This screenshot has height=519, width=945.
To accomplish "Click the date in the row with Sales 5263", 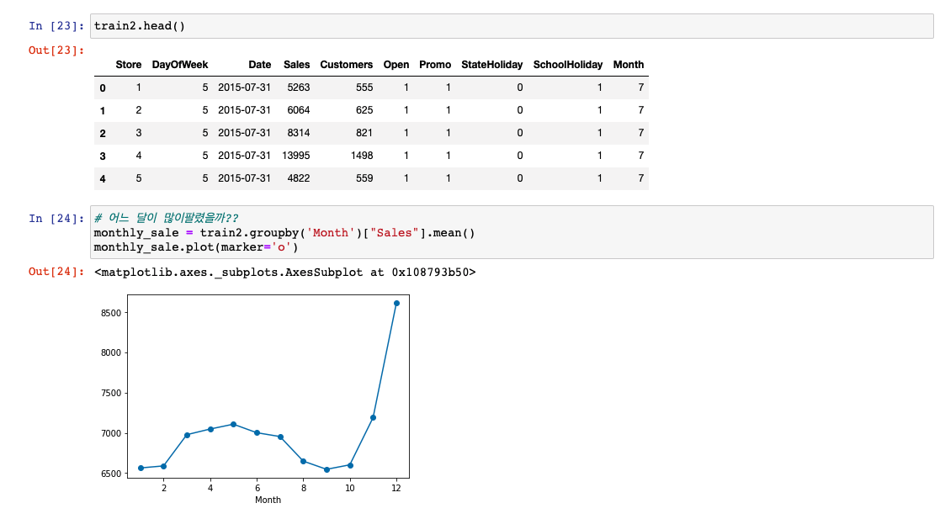I will point(244,87).
